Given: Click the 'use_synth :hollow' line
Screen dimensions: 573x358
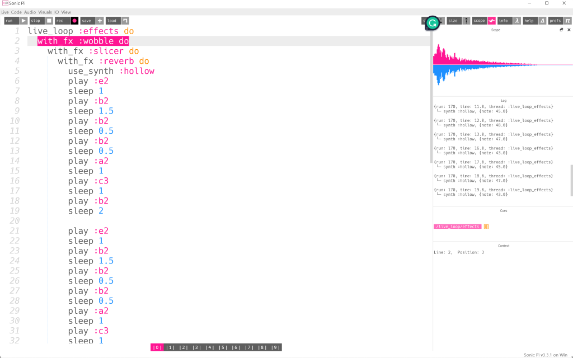Looking at the screenshot, I should click(x=111, y=71).
